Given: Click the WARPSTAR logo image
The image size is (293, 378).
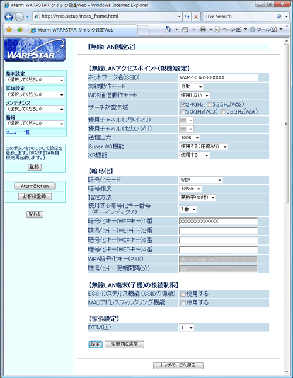Looking at the screenshot, I should pyautogui.click(x=35, y=50).
